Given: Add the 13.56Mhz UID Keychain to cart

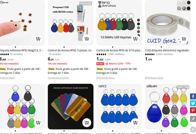Looking at the screenshot, I should tap(135, 39).
